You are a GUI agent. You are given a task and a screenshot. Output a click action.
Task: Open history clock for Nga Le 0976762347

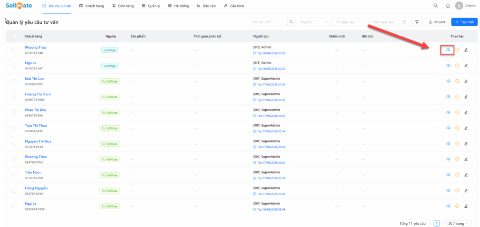click(457, 66)
